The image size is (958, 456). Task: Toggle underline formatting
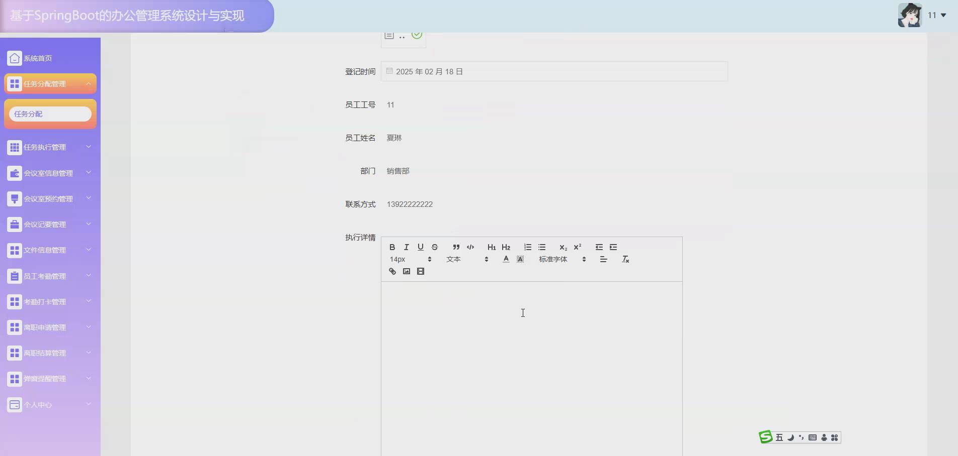pyautogui.click(x=420, y=247)
